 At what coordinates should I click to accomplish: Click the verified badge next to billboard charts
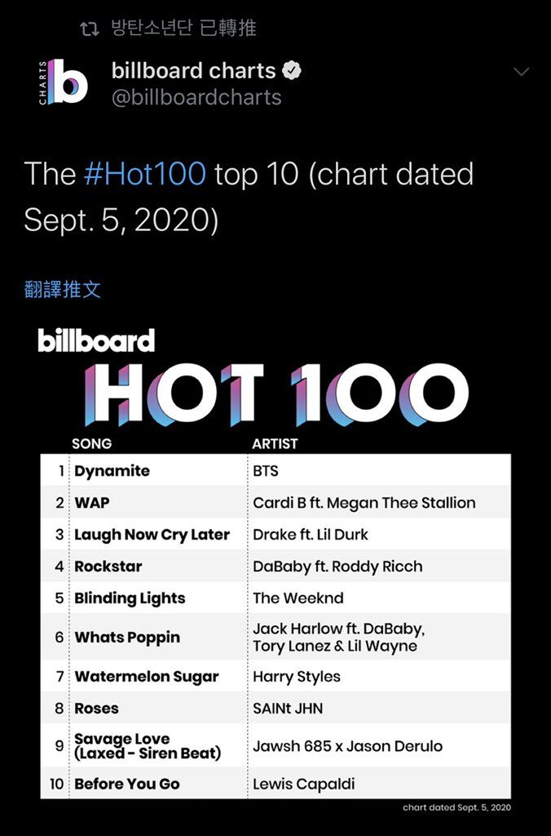click(292, 70)
